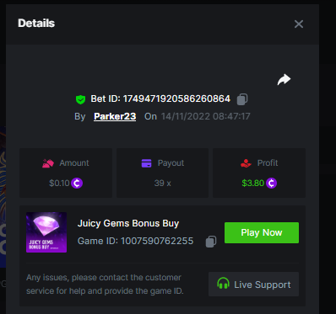336x314 pixels.
Task: Click the green verified shield icon
Action: tap(80, 99)
